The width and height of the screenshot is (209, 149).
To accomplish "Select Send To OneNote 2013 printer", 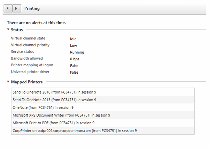I will point(54,100).
